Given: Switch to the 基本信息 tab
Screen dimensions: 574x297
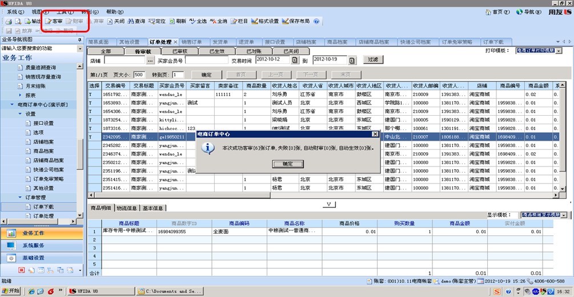Looking at the screenshot, I should point(152,208).
